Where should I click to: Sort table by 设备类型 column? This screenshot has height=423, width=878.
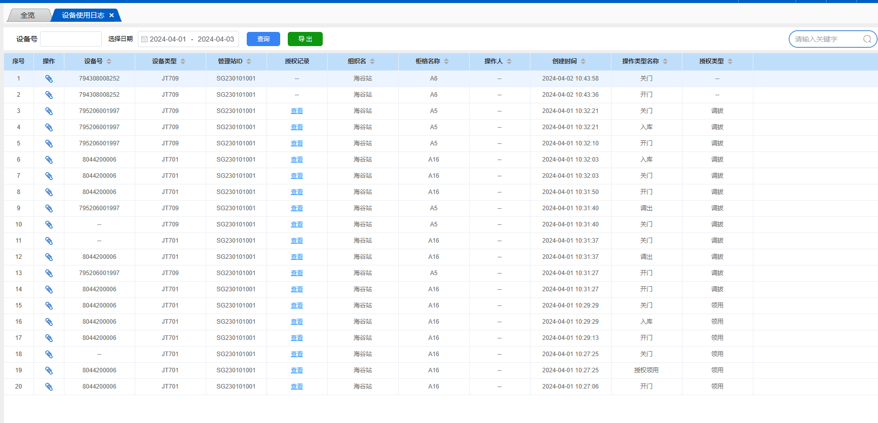pyautogui.click(x=183, y=61)
